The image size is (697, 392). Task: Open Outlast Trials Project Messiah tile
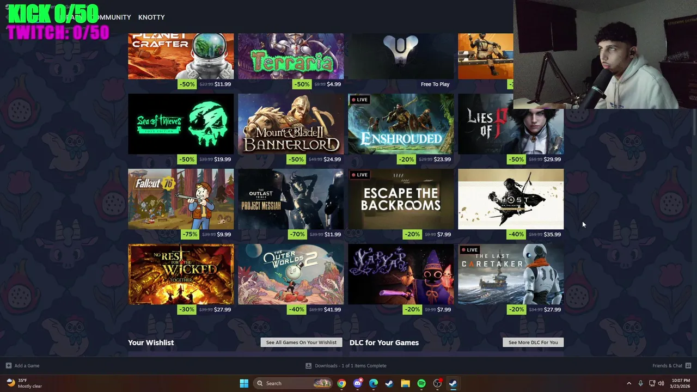point(291,199)
